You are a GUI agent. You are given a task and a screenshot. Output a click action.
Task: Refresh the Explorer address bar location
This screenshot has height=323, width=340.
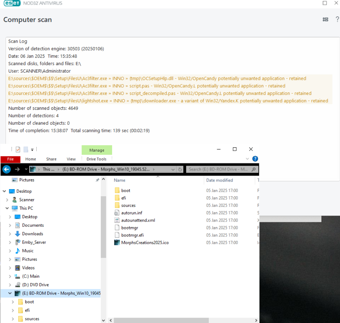180,169
